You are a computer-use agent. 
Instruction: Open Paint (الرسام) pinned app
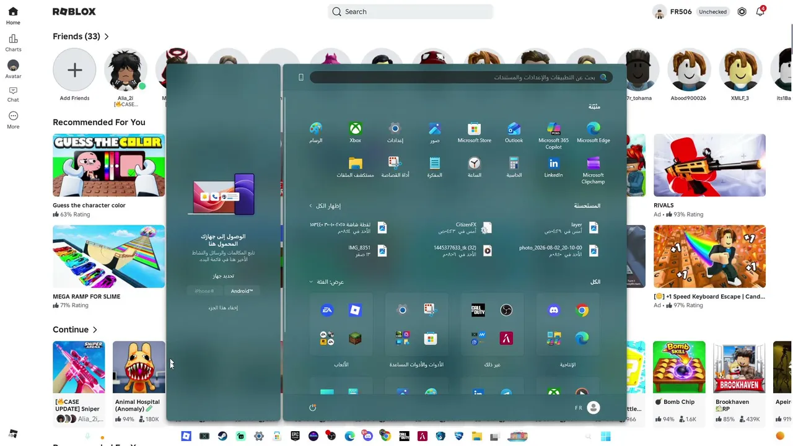tap(315, 133)
